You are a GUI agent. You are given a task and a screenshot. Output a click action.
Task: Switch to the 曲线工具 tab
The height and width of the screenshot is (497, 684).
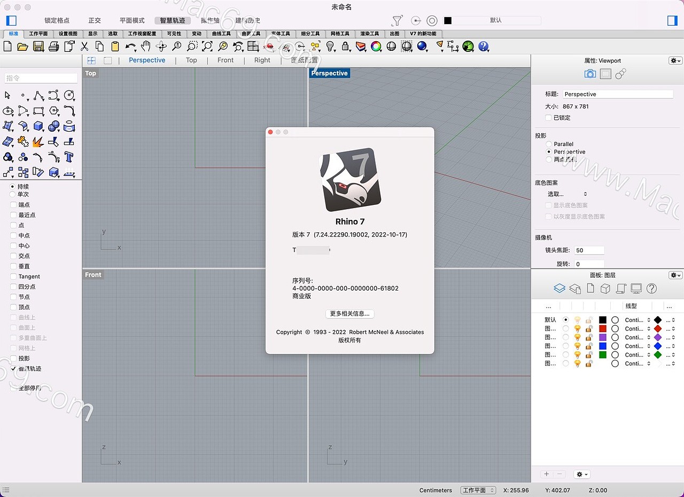pos(221,33)
